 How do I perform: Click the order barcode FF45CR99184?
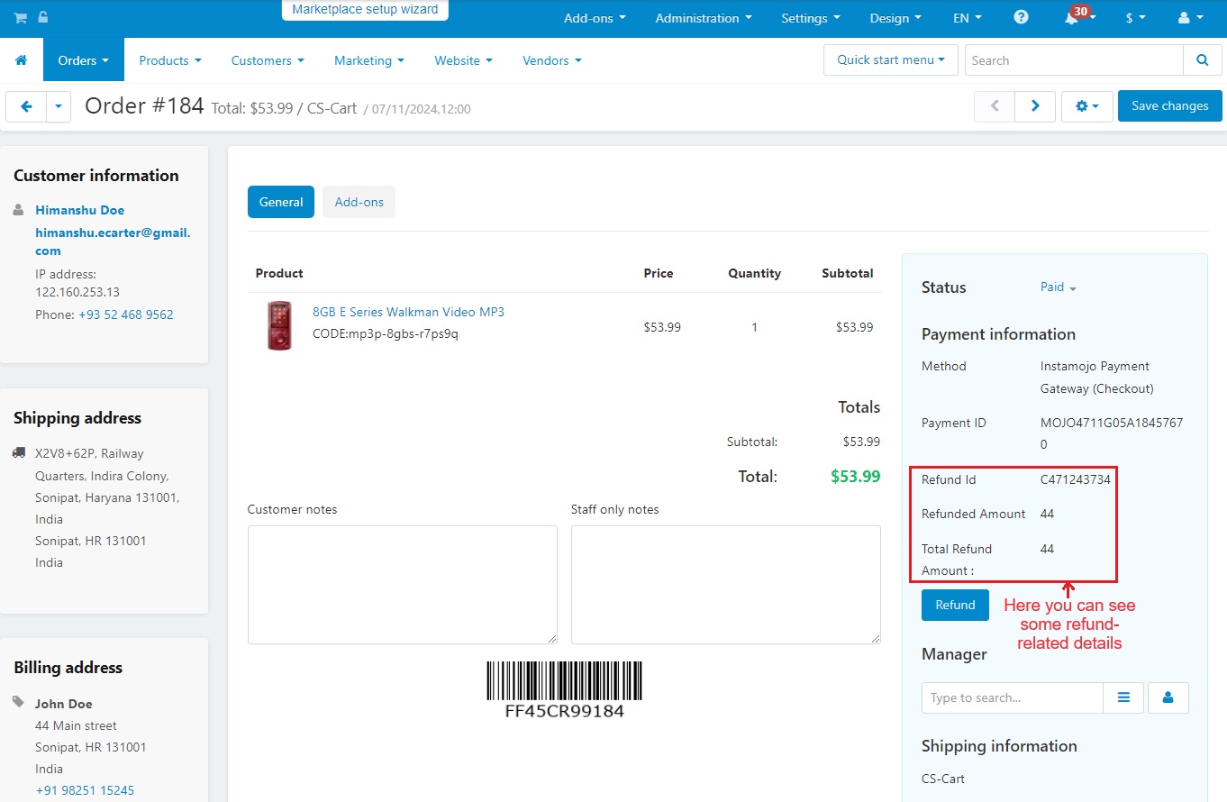(564, 690)
